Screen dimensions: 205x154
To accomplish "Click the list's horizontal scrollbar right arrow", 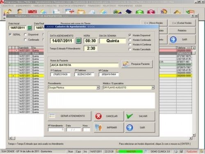I will (x=191, y=138).
